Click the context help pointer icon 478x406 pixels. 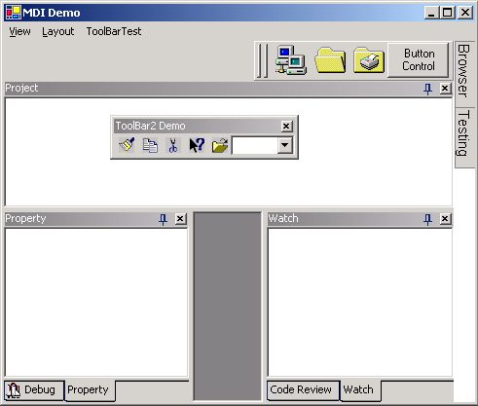coord(197,145)
